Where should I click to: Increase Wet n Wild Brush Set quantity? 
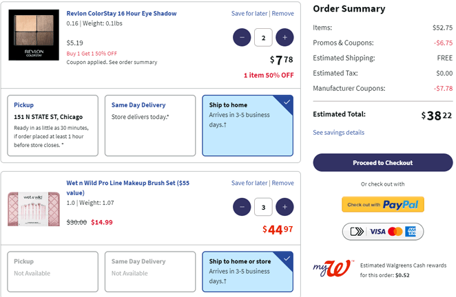[x=284, y=206]
